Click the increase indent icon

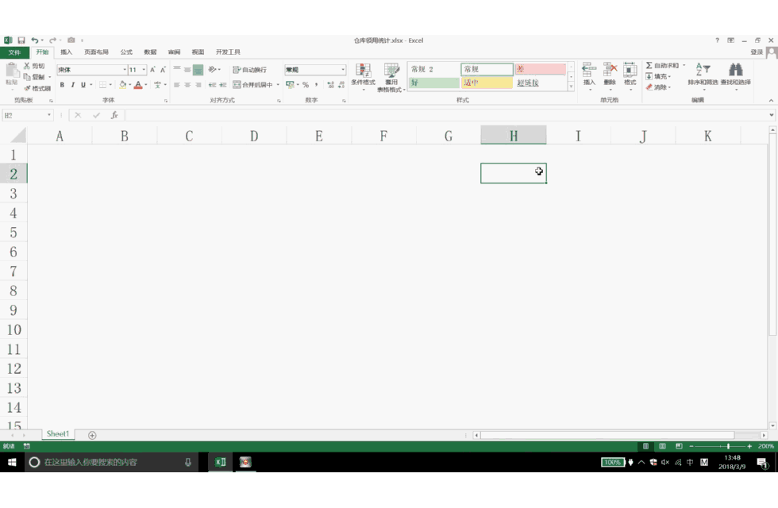coord(223,85)
